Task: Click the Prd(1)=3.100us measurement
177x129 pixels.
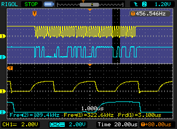Action: click(139, 115)
